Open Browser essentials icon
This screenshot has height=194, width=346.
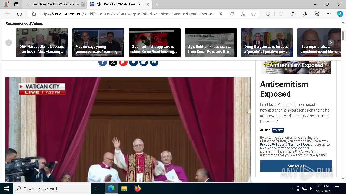click(317, 14)
